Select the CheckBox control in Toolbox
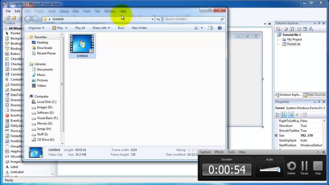The width and height of the screenshot is (329, 185). [x=14, y=59]
